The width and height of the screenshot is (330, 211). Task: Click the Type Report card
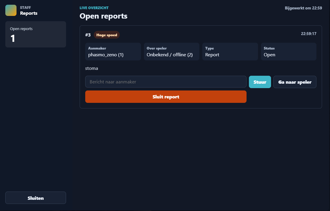coord(230,52)
